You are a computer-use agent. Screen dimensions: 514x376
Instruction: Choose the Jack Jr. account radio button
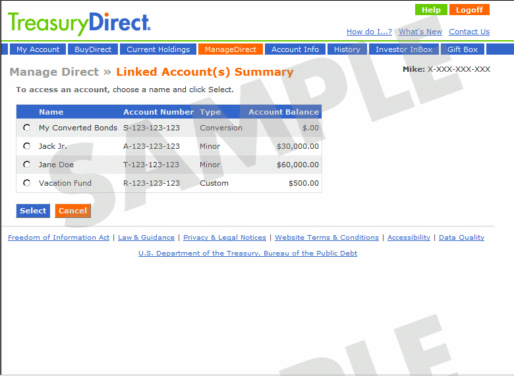pyautogui.click(x=27, y=146)
